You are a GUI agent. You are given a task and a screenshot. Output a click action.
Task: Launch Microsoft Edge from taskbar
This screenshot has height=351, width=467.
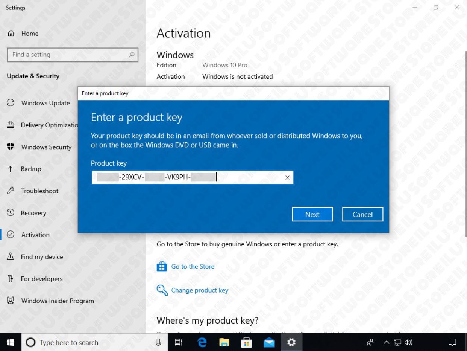coord(202,342)
